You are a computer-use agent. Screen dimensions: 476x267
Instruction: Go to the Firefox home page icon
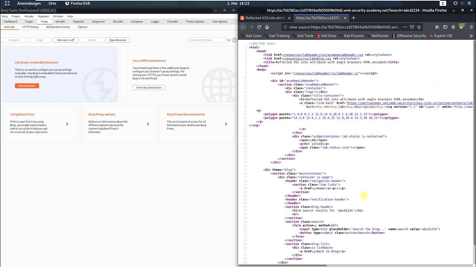(x=267, y=27)
